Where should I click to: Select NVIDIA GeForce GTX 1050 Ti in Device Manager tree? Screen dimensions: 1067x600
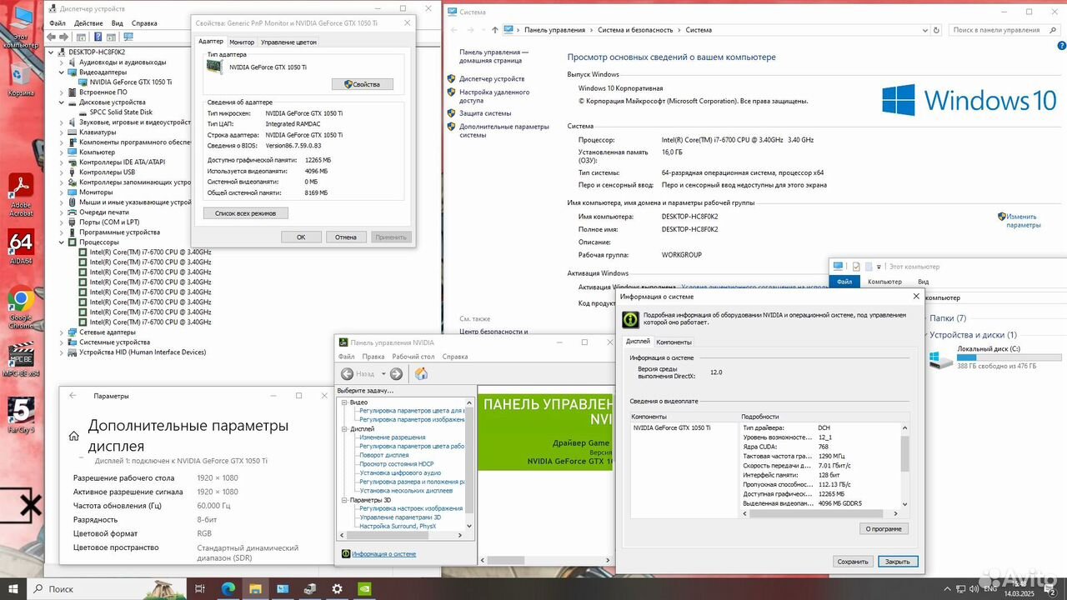click(131, 82)
